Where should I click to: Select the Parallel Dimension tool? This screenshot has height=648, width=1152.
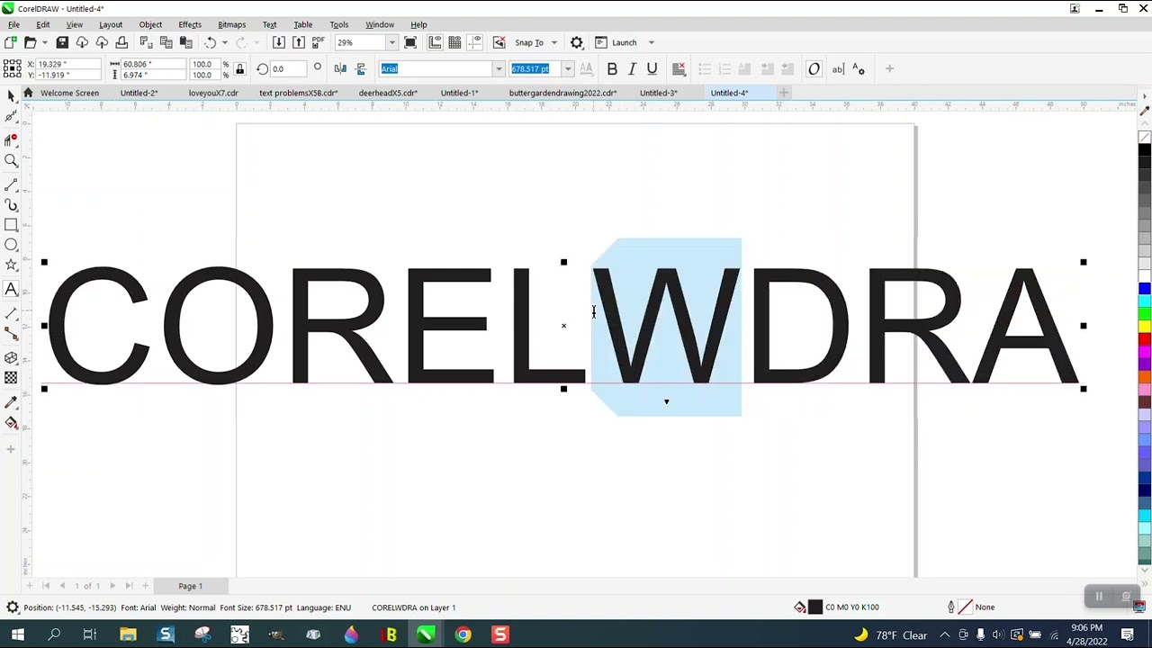pos(11,313)
